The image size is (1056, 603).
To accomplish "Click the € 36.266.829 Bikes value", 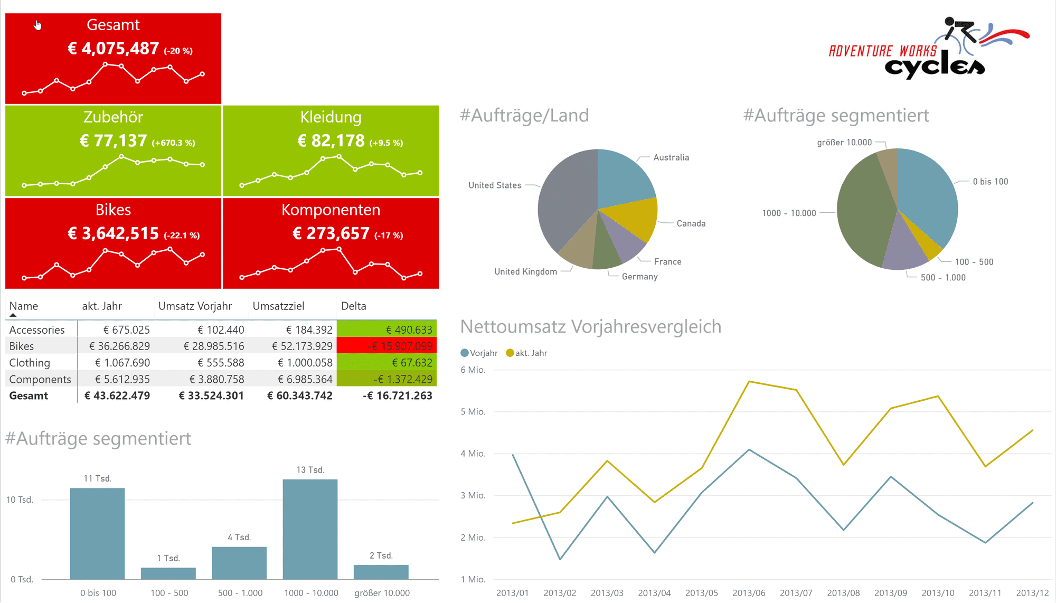I will 120,346.
